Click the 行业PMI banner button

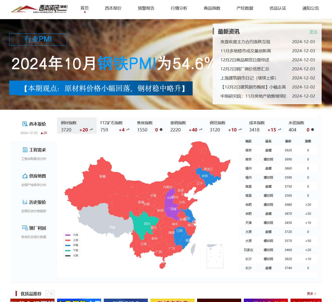[x=38, y=39]
